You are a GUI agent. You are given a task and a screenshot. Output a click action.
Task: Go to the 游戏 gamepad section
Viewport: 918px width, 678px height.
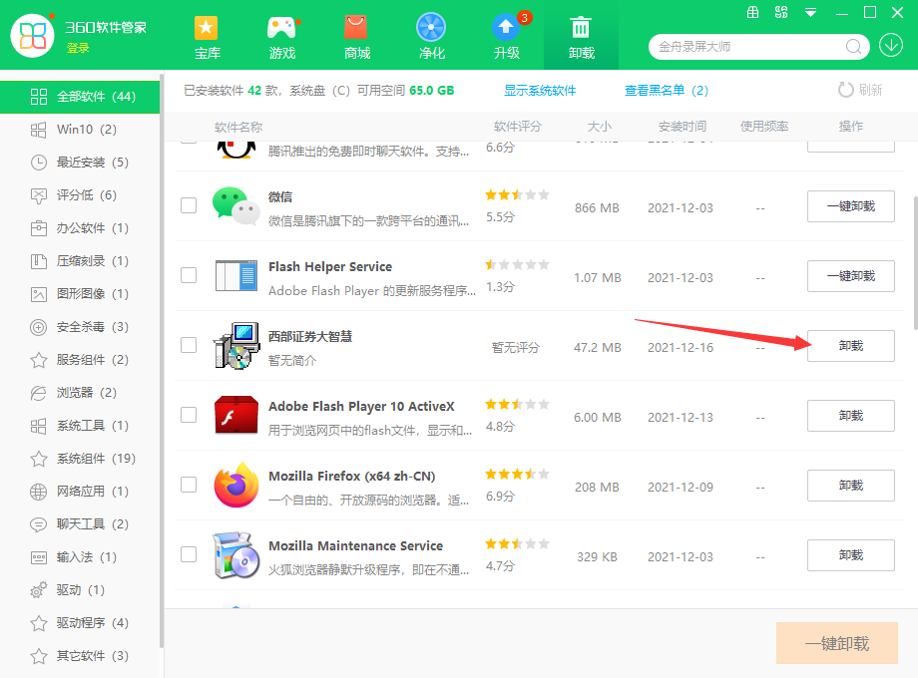[282, 36]
